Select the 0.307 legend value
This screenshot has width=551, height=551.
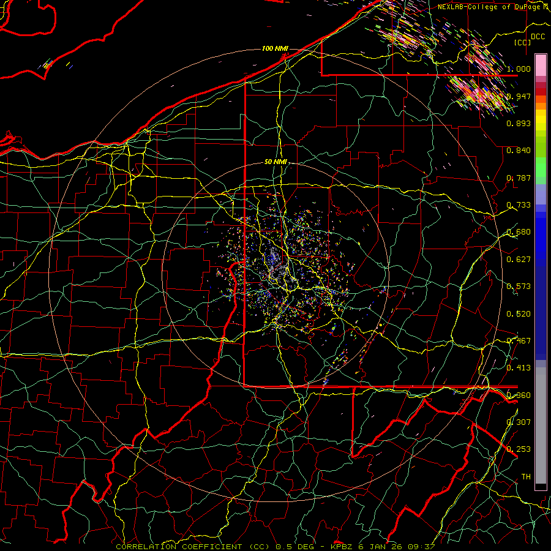coord(519,422)
